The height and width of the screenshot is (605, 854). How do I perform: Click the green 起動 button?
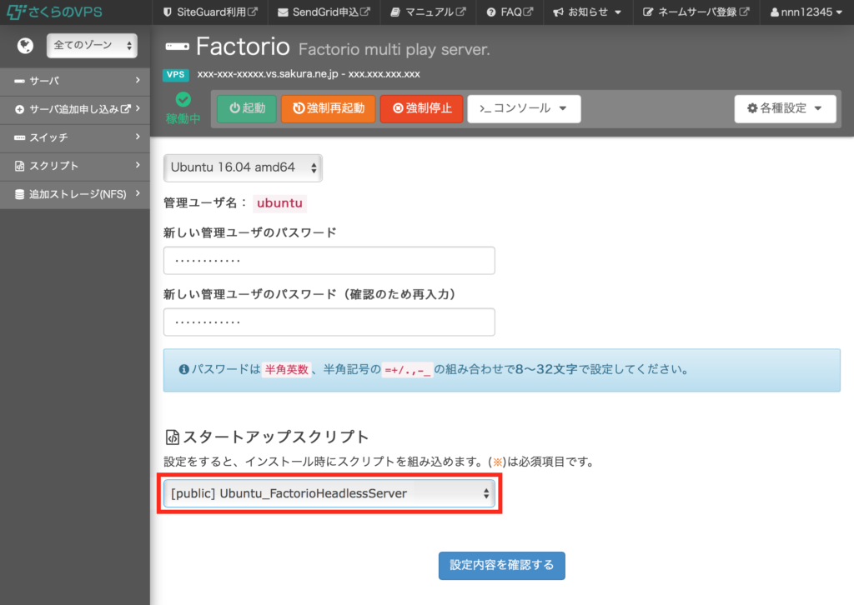(247, 108)
